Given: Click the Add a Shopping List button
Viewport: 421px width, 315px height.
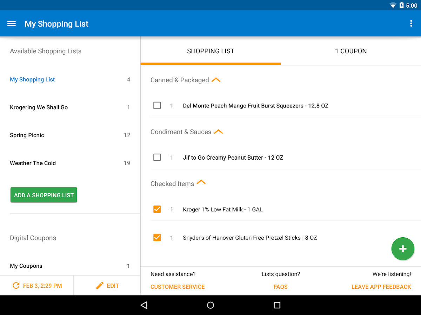Looking at the screenshot, I should [44, 195].
